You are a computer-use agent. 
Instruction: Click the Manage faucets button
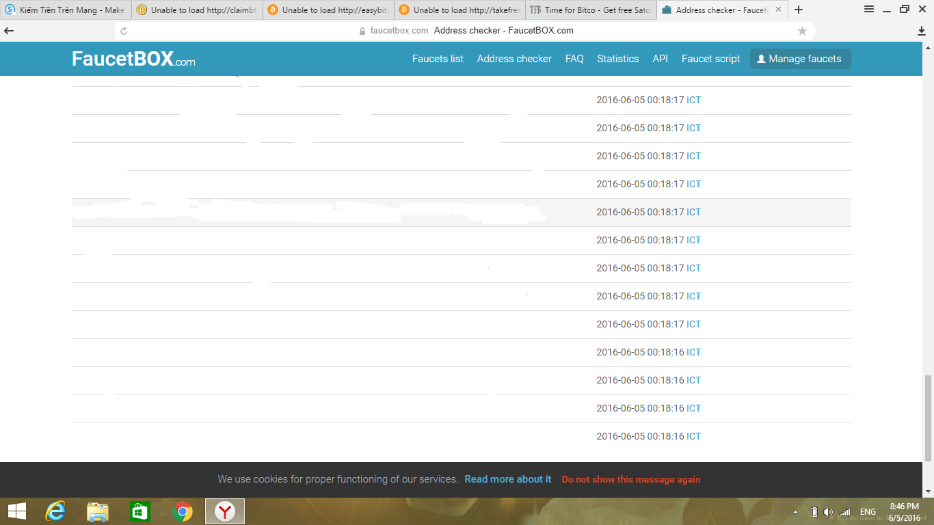coord(801,59)
